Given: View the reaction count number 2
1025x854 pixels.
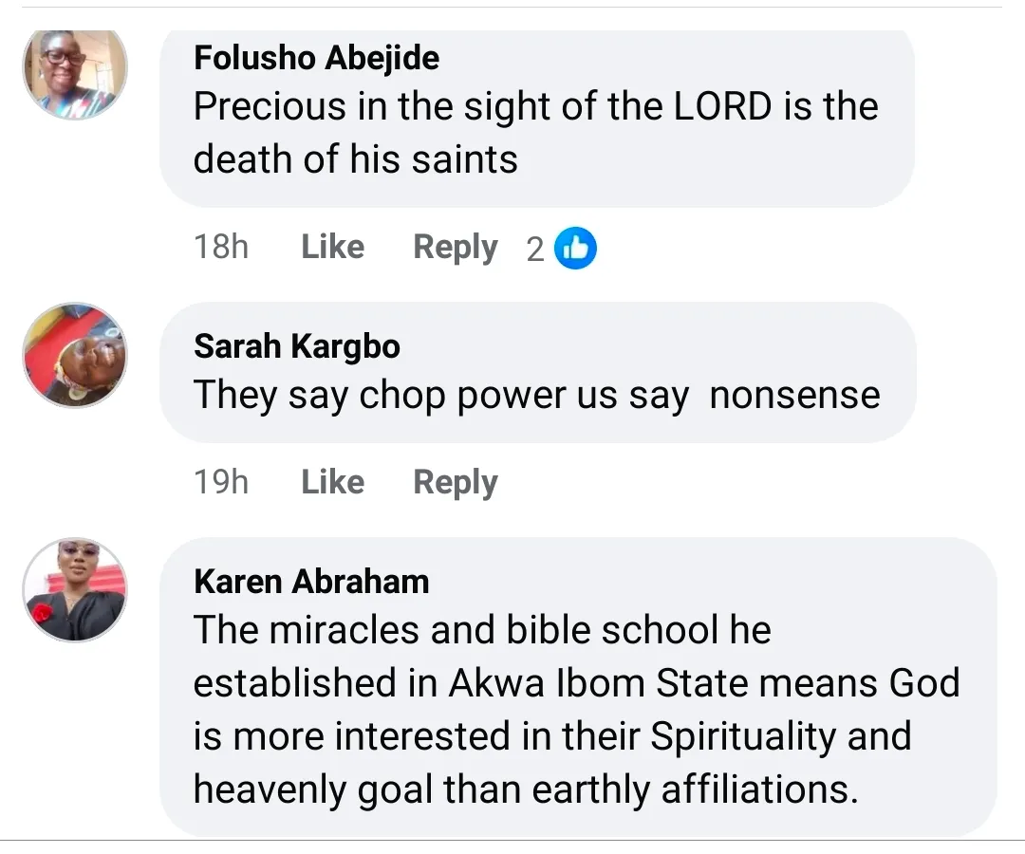Looking at the screenshot, I should tap(535, 250).
